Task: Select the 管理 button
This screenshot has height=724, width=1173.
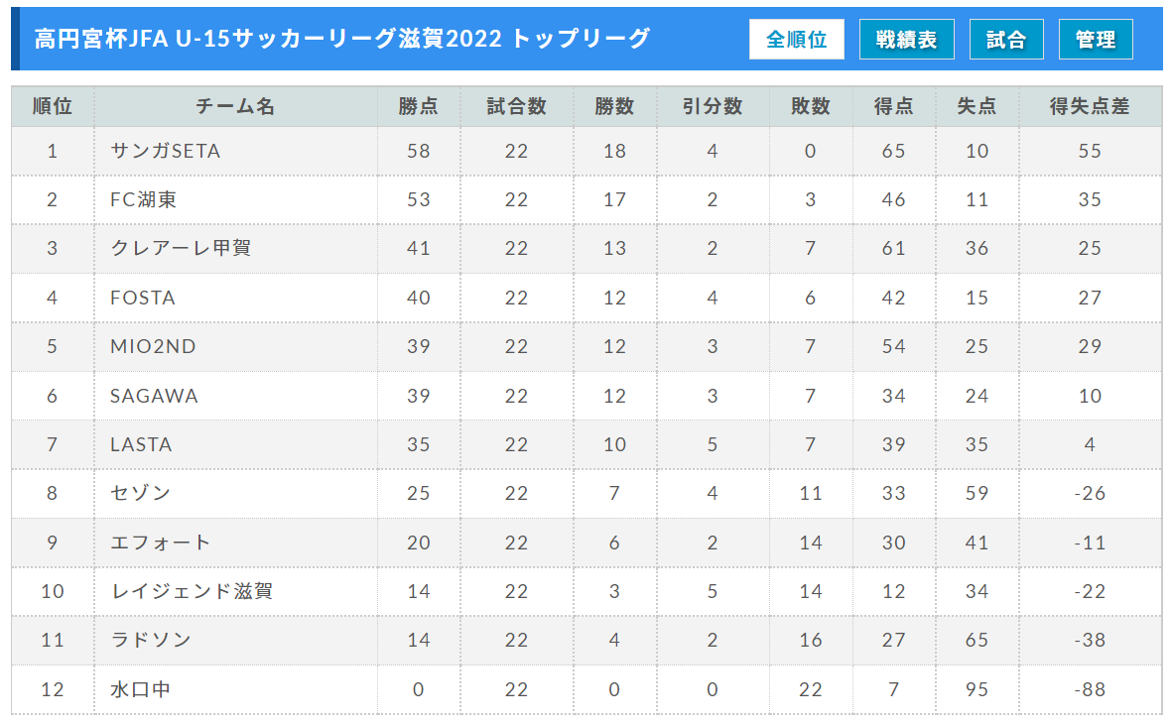Action: [1096, 40]
